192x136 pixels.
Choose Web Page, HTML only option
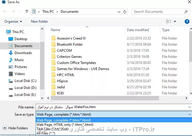[114, 125]
